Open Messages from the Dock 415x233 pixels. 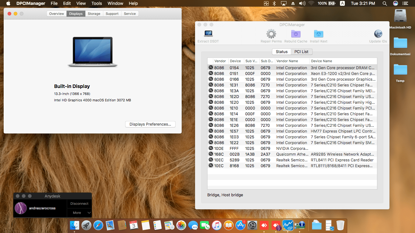[193, 225]
